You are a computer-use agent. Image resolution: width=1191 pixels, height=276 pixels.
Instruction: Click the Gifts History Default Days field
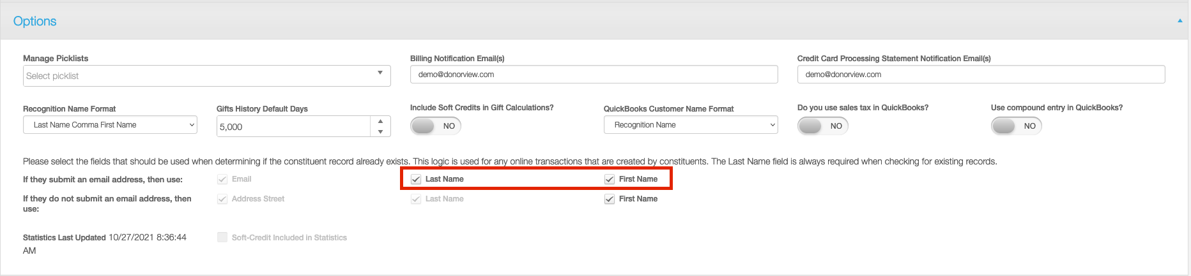point(293,126)
